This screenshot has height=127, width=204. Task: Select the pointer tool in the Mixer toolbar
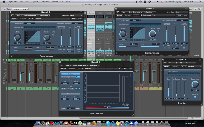click(195, 9)
